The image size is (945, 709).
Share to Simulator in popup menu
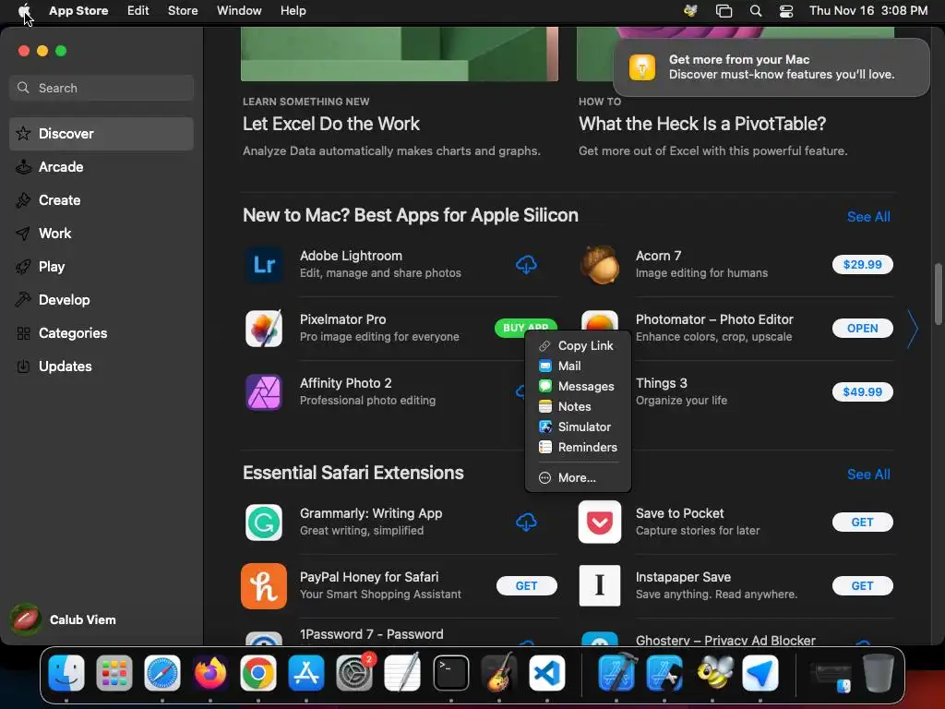pyautogui.click(x=578, y=427)
